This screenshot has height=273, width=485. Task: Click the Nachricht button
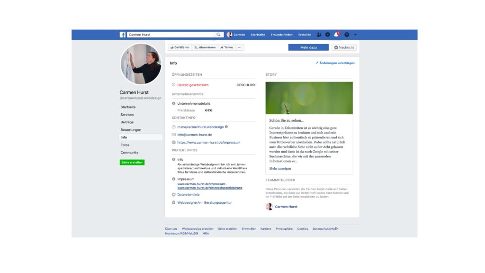[x=344, y=47]
